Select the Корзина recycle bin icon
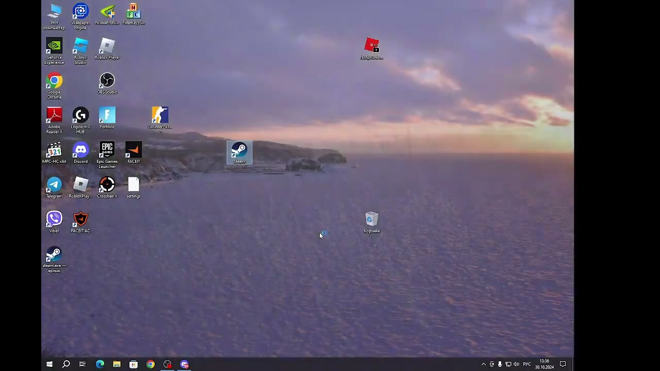660x371 pixels. [372, 222]
